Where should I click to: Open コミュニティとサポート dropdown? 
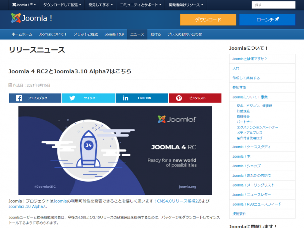coord(141,5)
